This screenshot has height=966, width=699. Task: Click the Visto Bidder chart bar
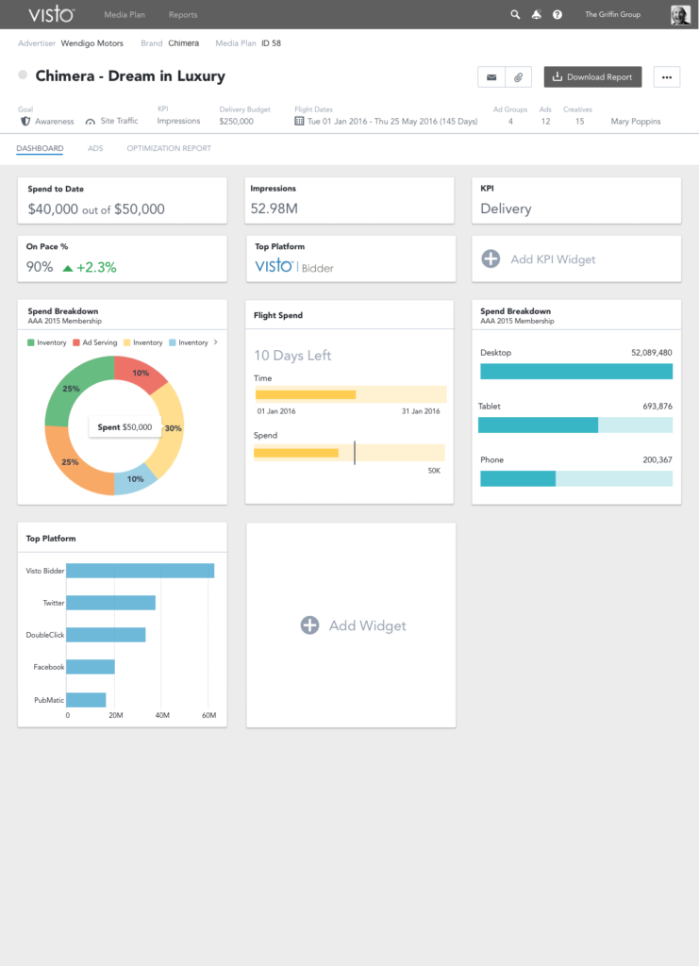[141, 571]
